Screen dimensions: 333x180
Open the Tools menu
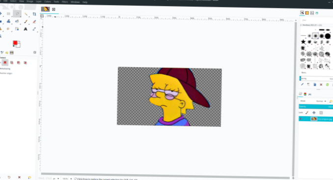56,1
